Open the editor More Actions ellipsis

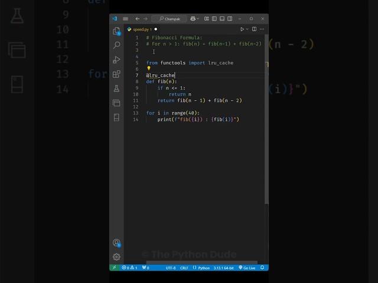coord(262,29)
